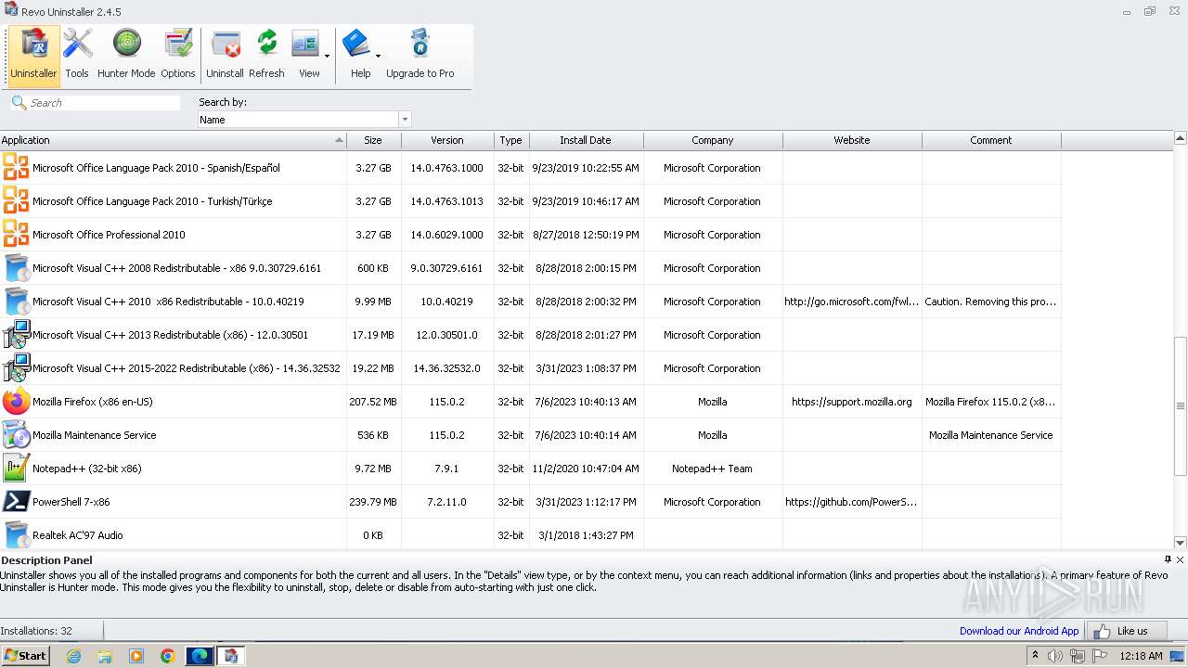Select the Realtek AC'97 Audio icon

click(x=16, y=534)
